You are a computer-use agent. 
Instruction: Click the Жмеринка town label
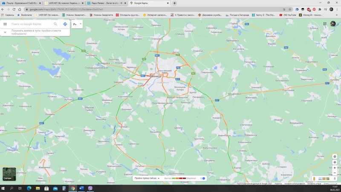point(44,167)
